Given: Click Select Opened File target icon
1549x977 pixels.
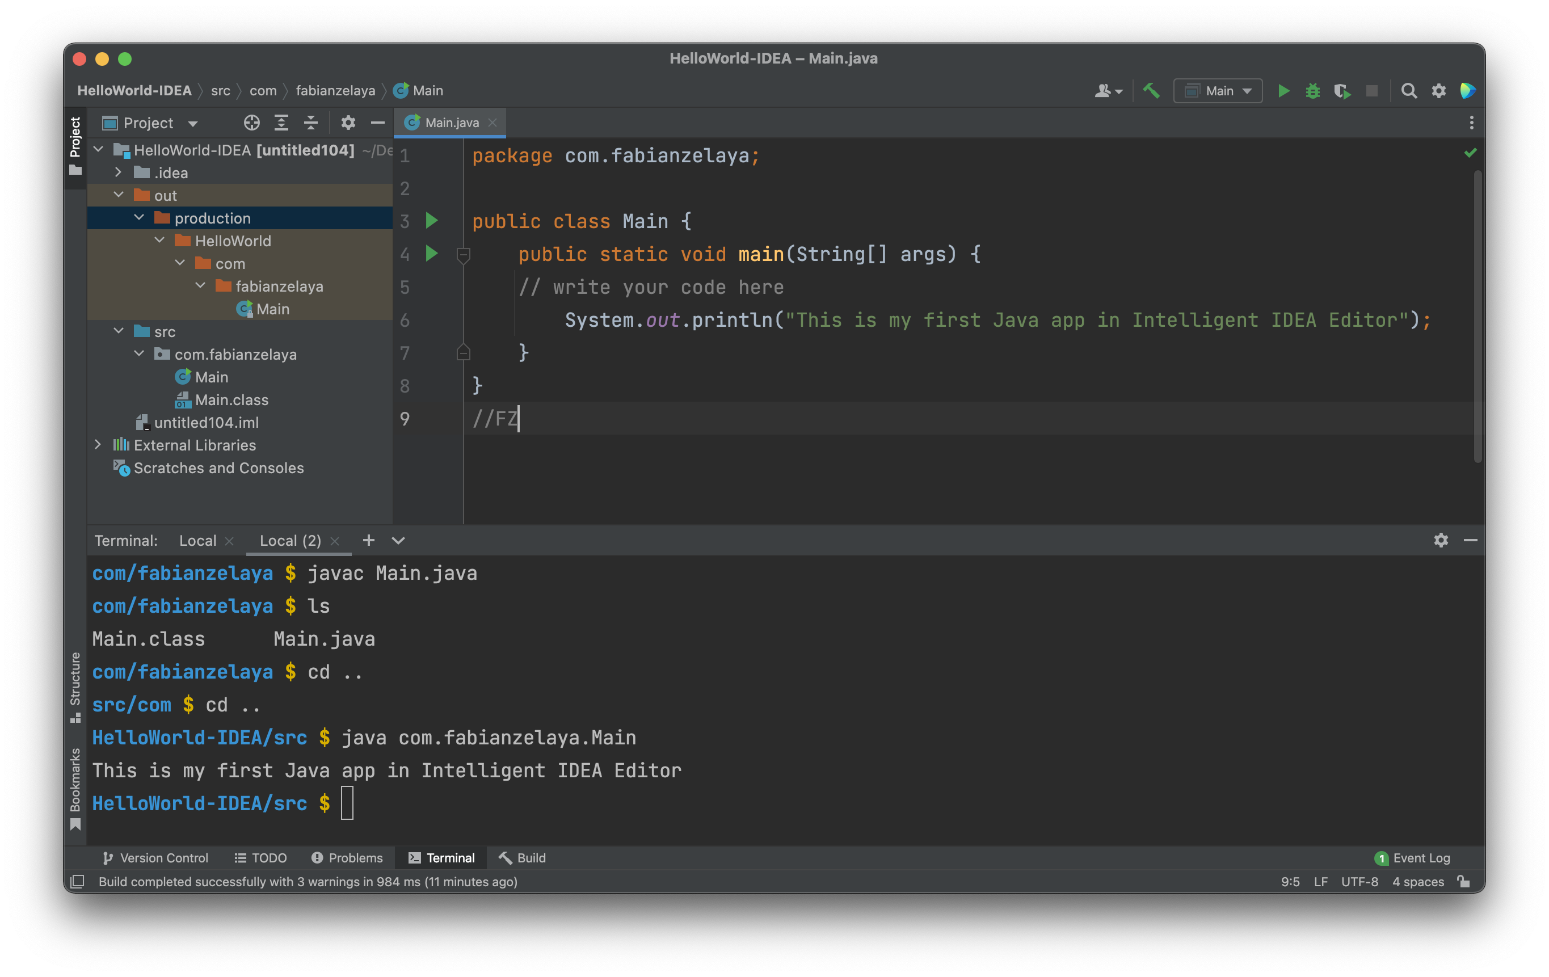Looking at the screenshot, I should 251,122.
